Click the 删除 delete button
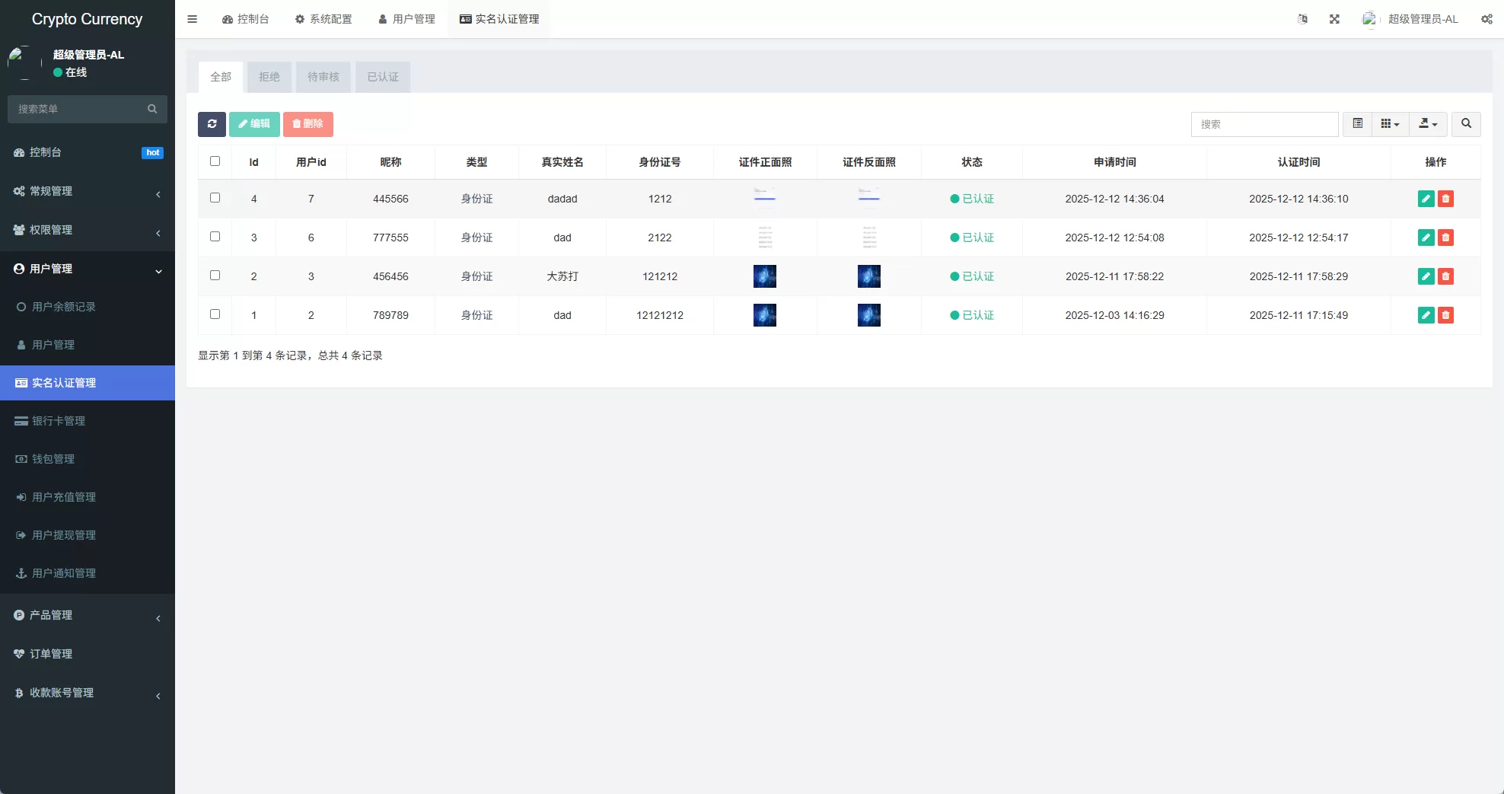Image resolution: width=1504 pixels, height=794 pixels. point(308,123)
